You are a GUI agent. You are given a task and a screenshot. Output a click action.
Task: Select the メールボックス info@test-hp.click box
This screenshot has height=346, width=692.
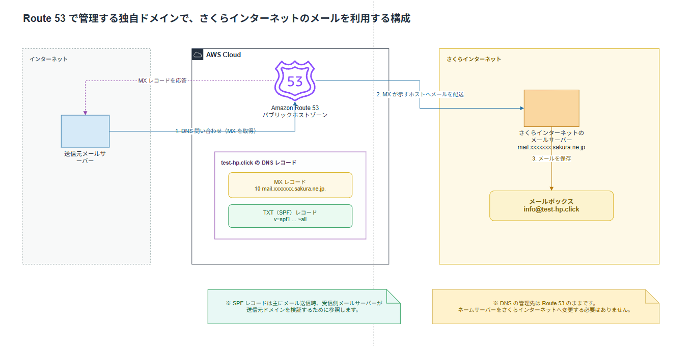pyautogui.click(x=551, y=205)
